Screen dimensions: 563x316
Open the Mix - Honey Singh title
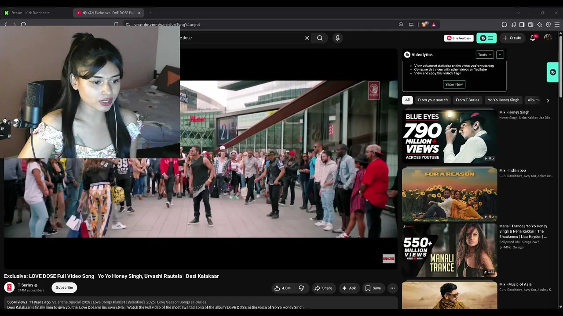click(x=514, y=112)
